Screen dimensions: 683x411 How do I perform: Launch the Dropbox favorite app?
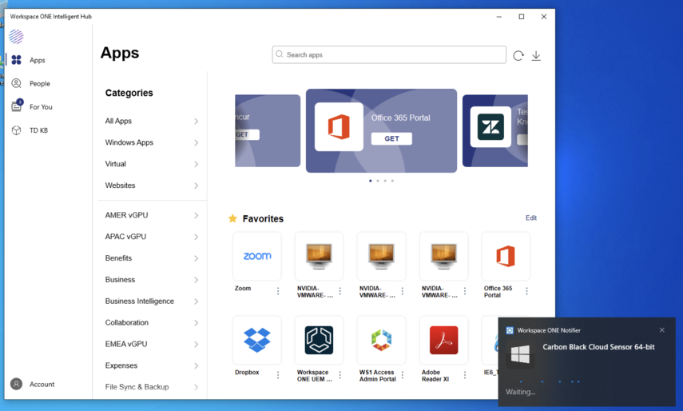256,340
